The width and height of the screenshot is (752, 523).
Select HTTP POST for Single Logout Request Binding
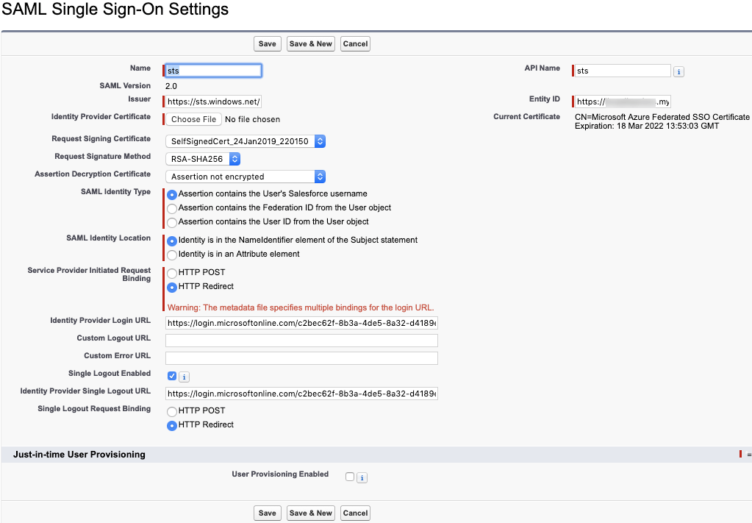[172, 411]
